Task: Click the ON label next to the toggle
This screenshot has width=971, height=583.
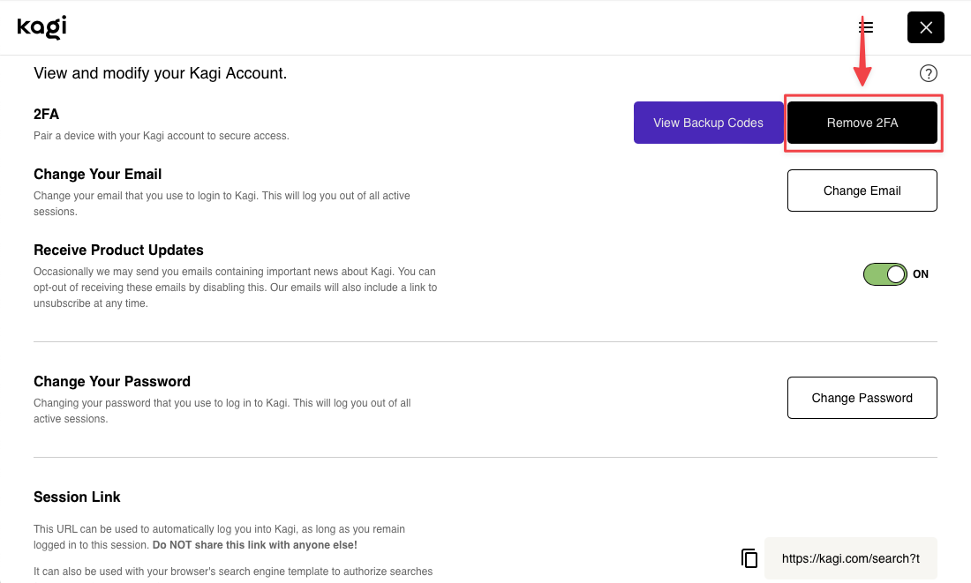Action: [x=921, y=274]
